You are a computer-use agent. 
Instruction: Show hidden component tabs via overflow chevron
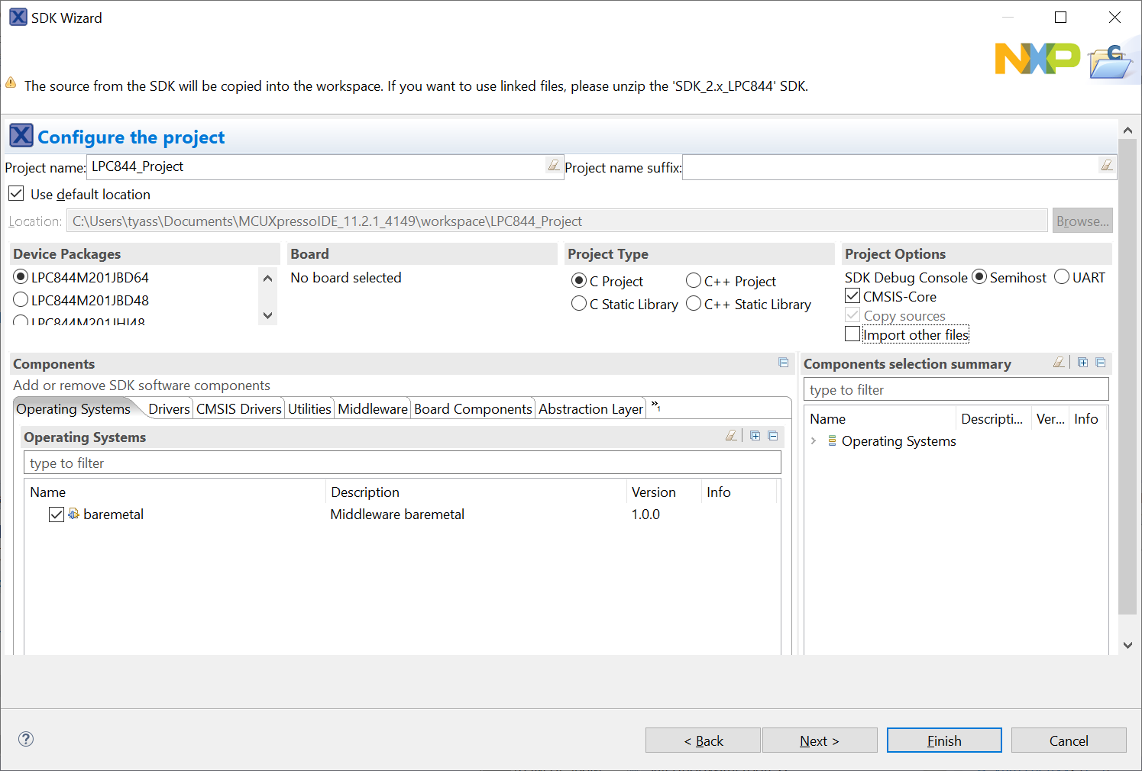click(x=655, y=406)
